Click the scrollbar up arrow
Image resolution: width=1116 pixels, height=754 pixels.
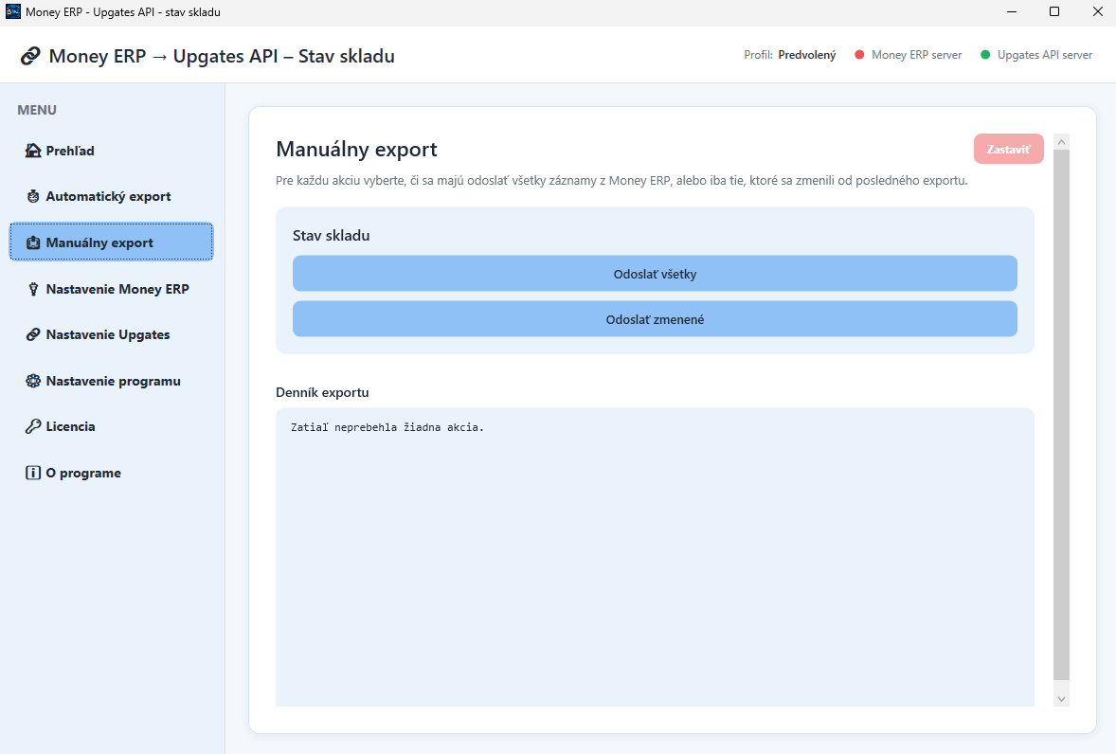[x=1061, y=142]
